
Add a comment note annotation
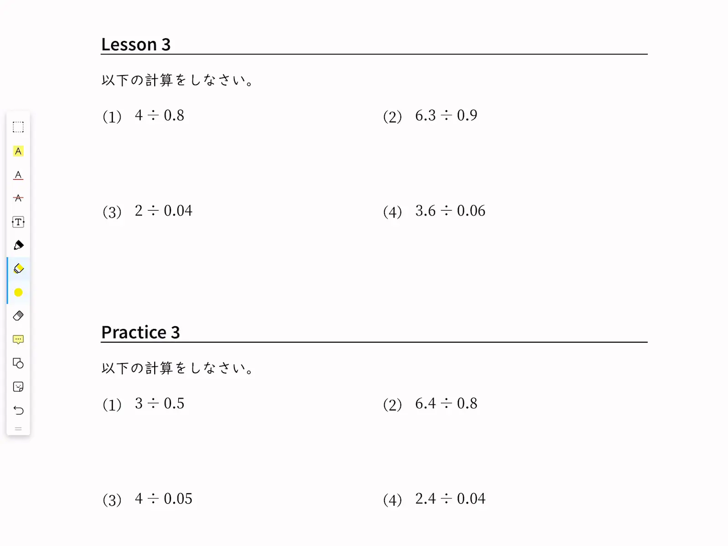tap(18, 339)
